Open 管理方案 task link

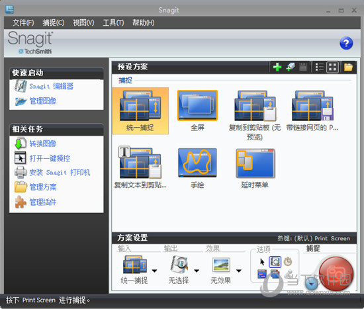click(x=43, y=187)
